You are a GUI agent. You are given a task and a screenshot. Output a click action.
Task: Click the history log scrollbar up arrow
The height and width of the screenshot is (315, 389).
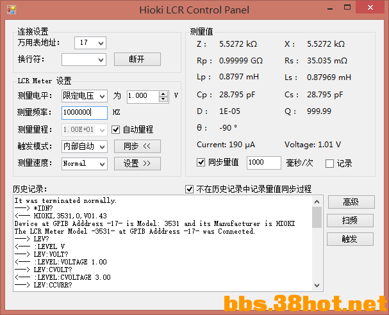(x=317, y=202)
